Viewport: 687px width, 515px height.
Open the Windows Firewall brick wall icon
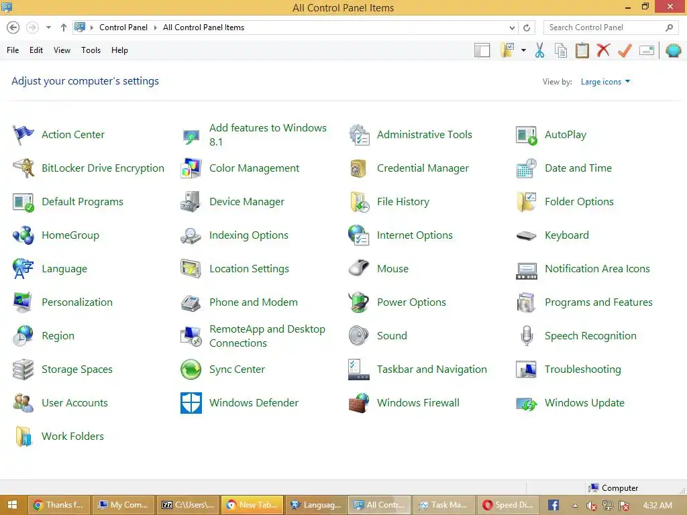click(359, 403)
